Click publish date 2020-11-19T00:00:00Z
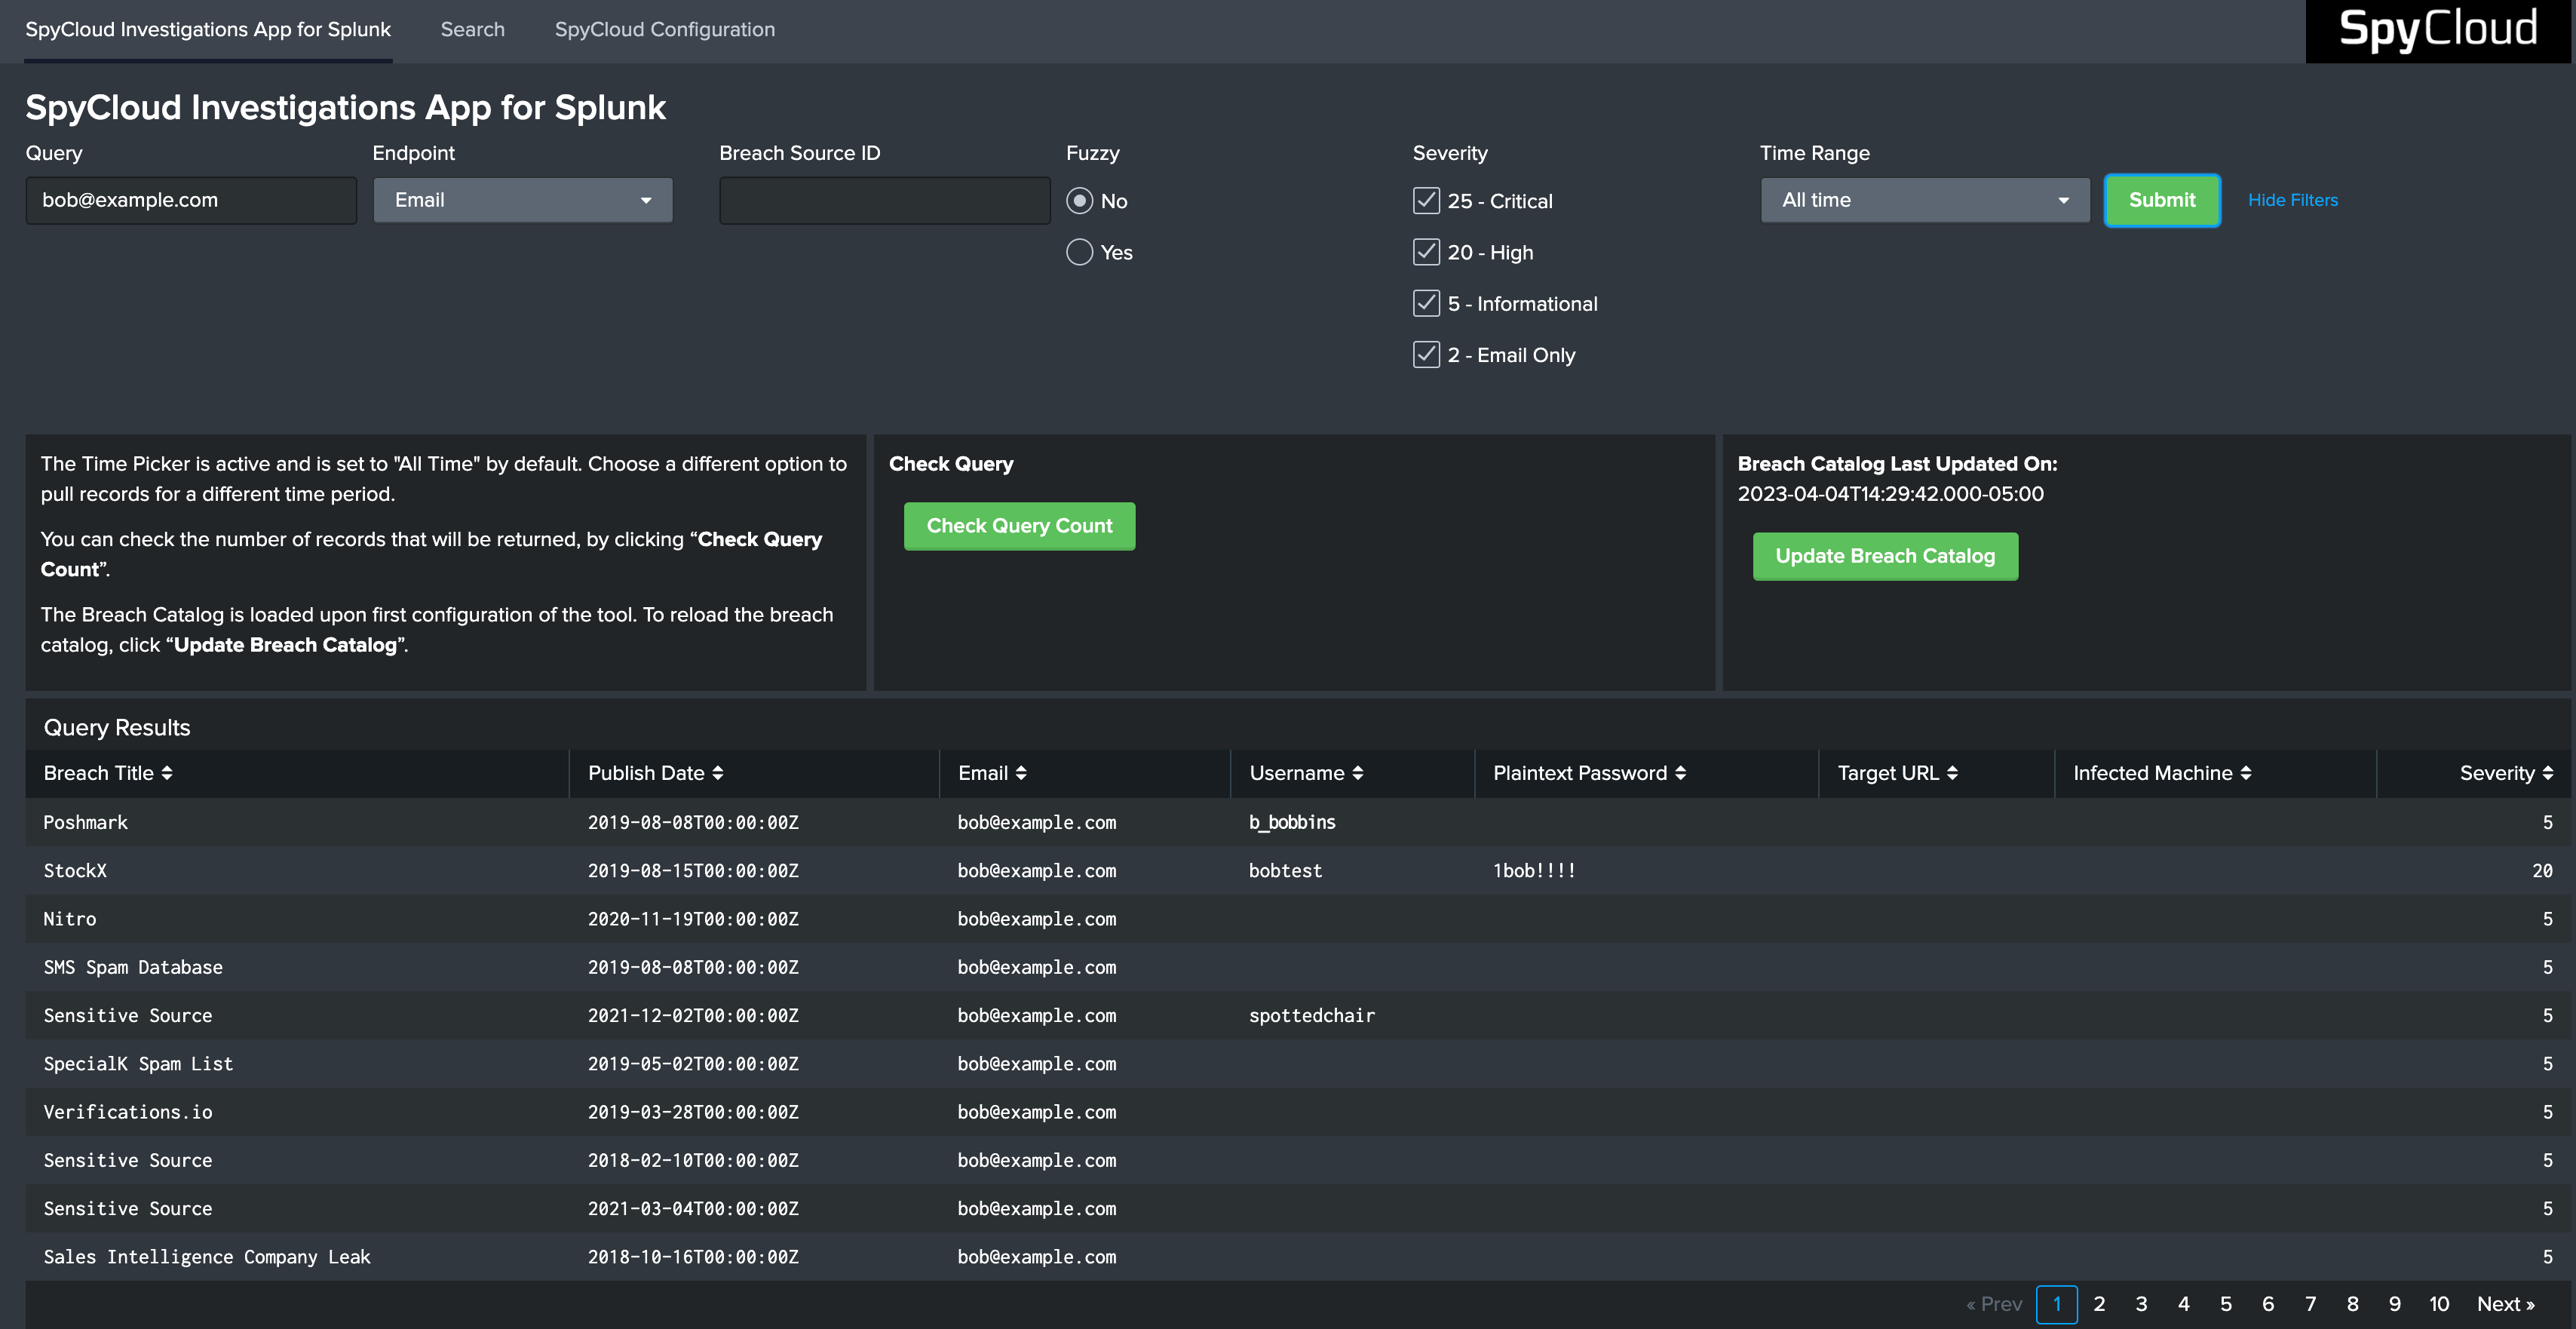The width and height of the screenshot is (2576, 1329). (693, 918)
